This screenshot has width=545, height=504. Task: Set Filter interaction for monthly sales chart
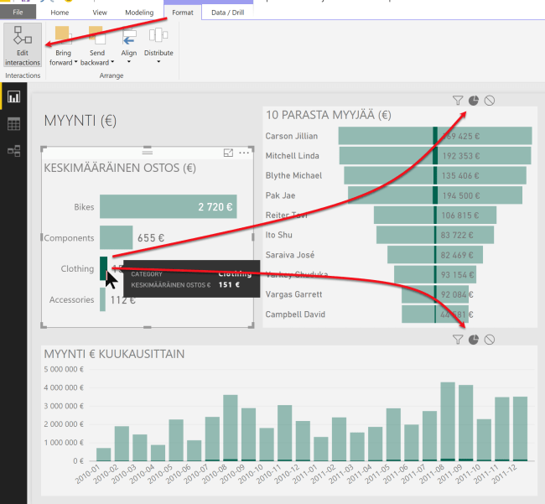click(x=458, y=340)
